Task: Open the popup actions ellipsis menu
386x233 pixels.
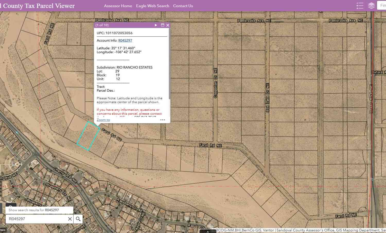Action: (163, 120)
